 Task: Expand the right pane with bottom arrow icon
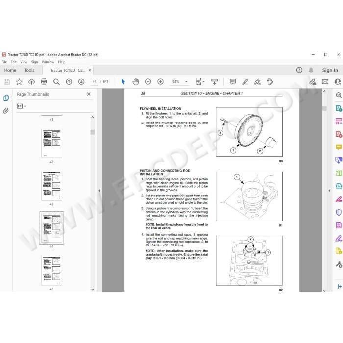coord(339,286)
